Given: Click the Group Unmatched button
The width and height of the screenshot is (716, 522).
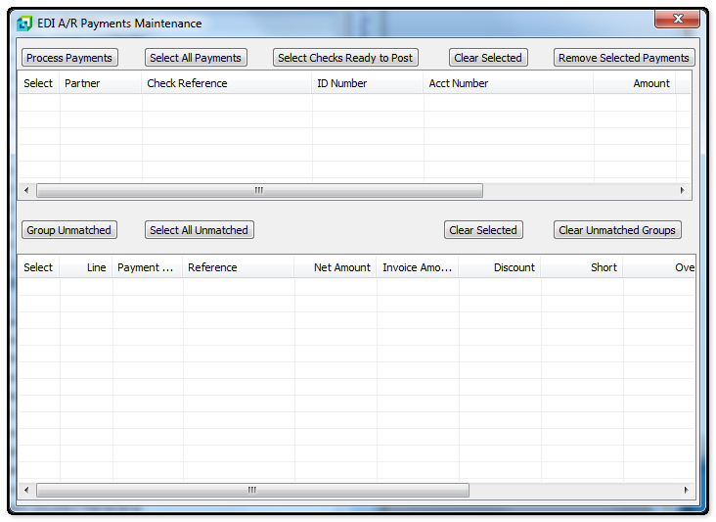Looking at the screenshot, I should [x=68, y=230].
